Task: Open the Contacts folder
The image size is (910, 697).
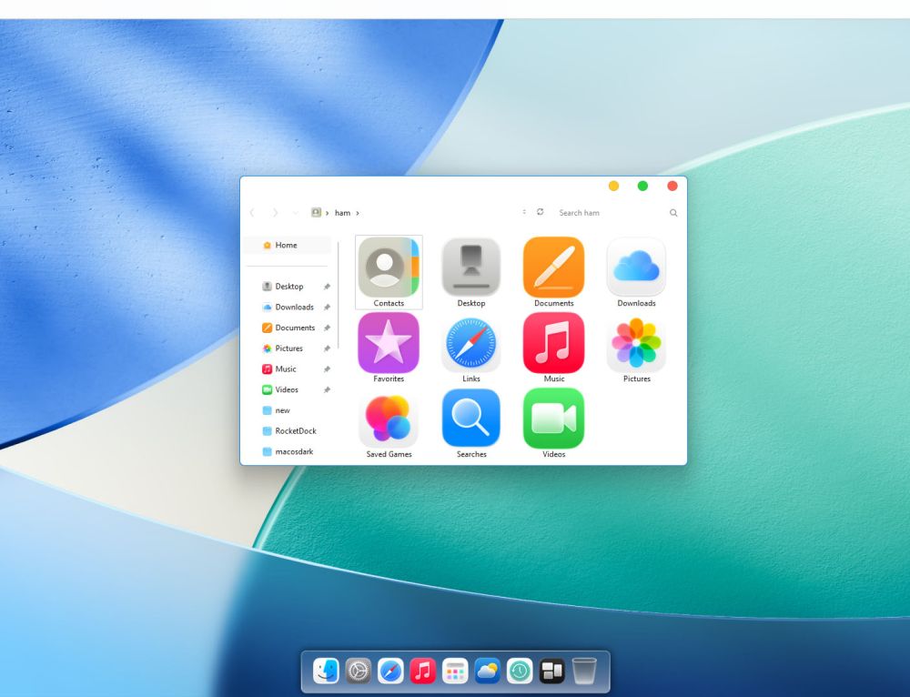Action: tap(389, 268)
